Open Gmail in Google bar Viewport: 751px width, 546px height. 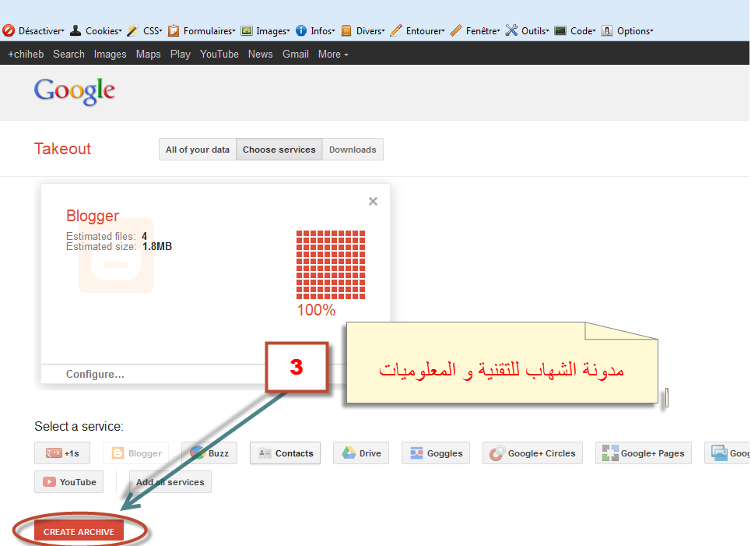click(296, 55)
